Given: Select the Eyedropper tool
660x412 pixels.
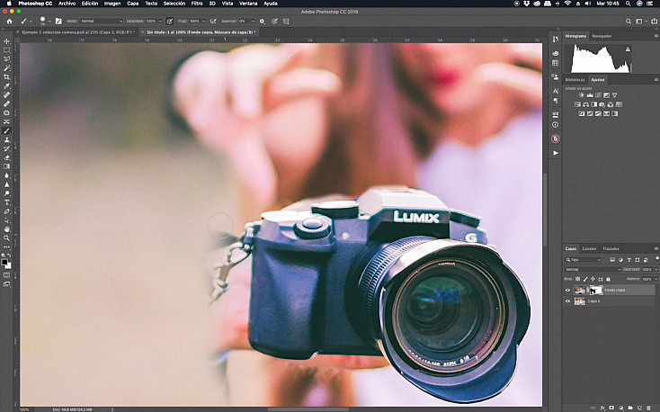Looking at the screenshot, I should point(6,86).
